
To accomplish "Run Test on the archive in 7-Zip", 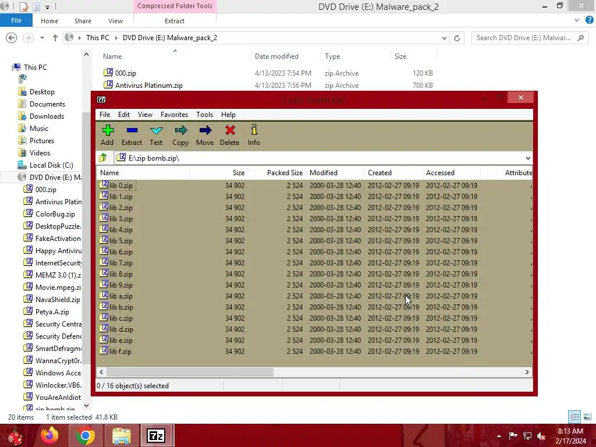I will click(156, 135).
